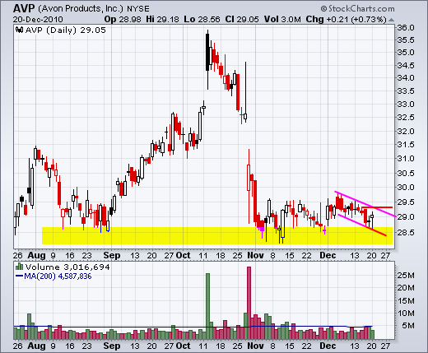Click the 20M volume axis label
Viewport: 428px width, 353px height.
pyautogui.click(x=406, y=288)
